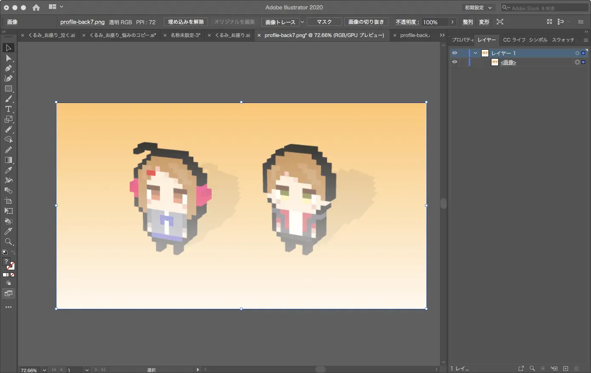Image resolution: width=591 pixels, height=373 pixels.
Task: Open the layers panel hamburger menu
Action: pos(585,40)
